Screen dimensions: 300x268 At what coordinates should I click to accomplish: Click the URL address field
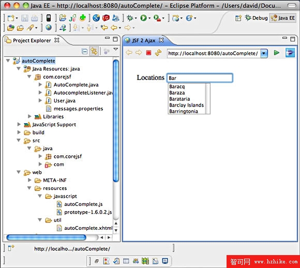(x=214, y=53)
